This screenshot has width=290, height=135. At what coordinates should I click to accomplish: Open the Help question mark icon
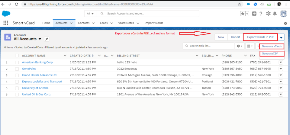pos(261,14)
